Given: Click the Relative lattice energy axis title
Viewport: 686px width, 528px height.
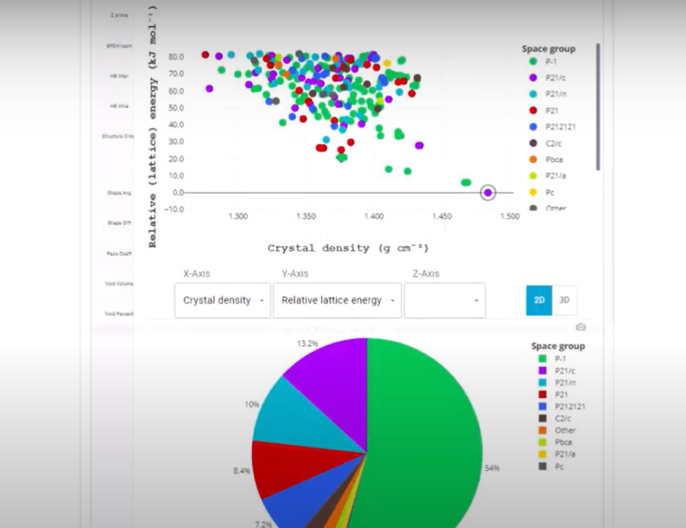Looking at the screenshot, I should (152, 127).
